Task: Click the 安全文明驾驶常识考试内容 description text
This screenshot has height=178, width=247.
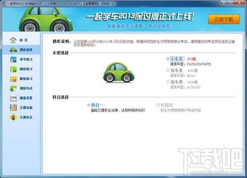Action: [x=181, y=110]
